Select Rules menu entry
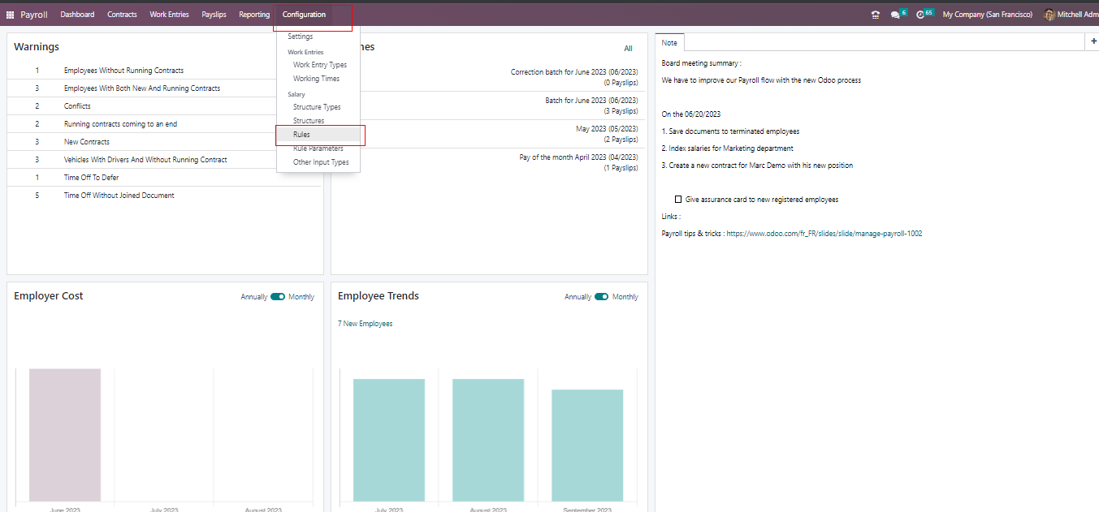The image size is (1099, 512). [301, 135]
